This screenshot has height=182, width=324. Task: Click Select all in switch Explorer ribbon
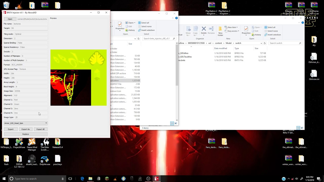(270, 27)
